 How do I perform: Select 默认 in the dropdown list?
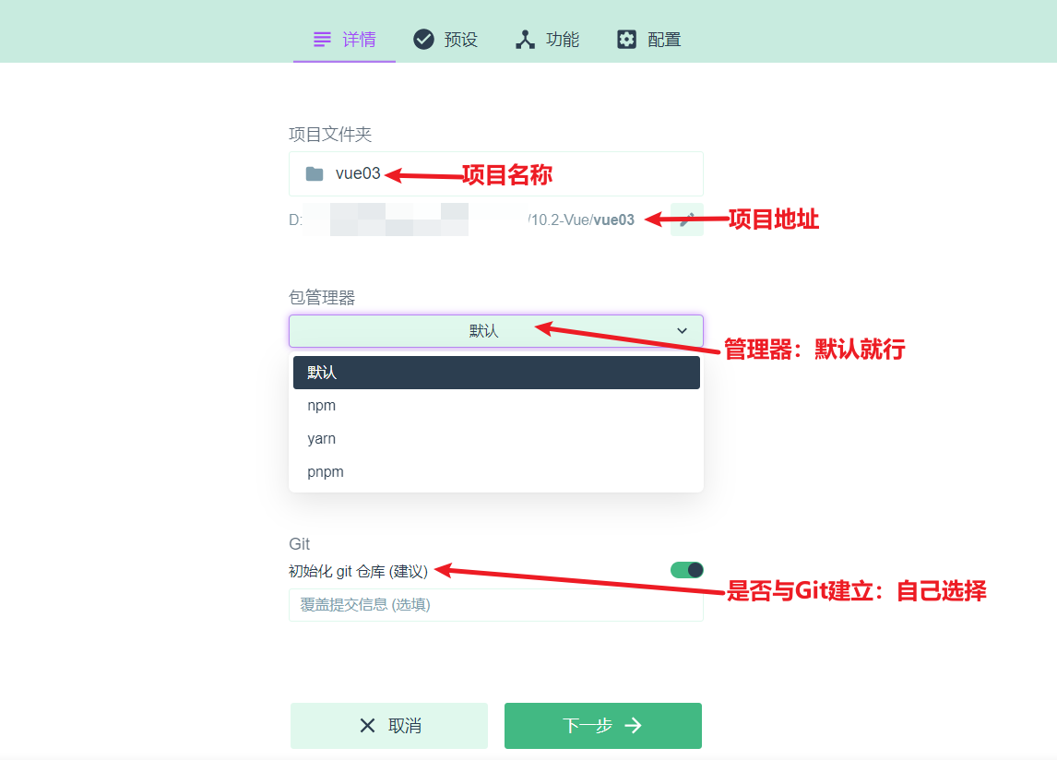point(496,373)
